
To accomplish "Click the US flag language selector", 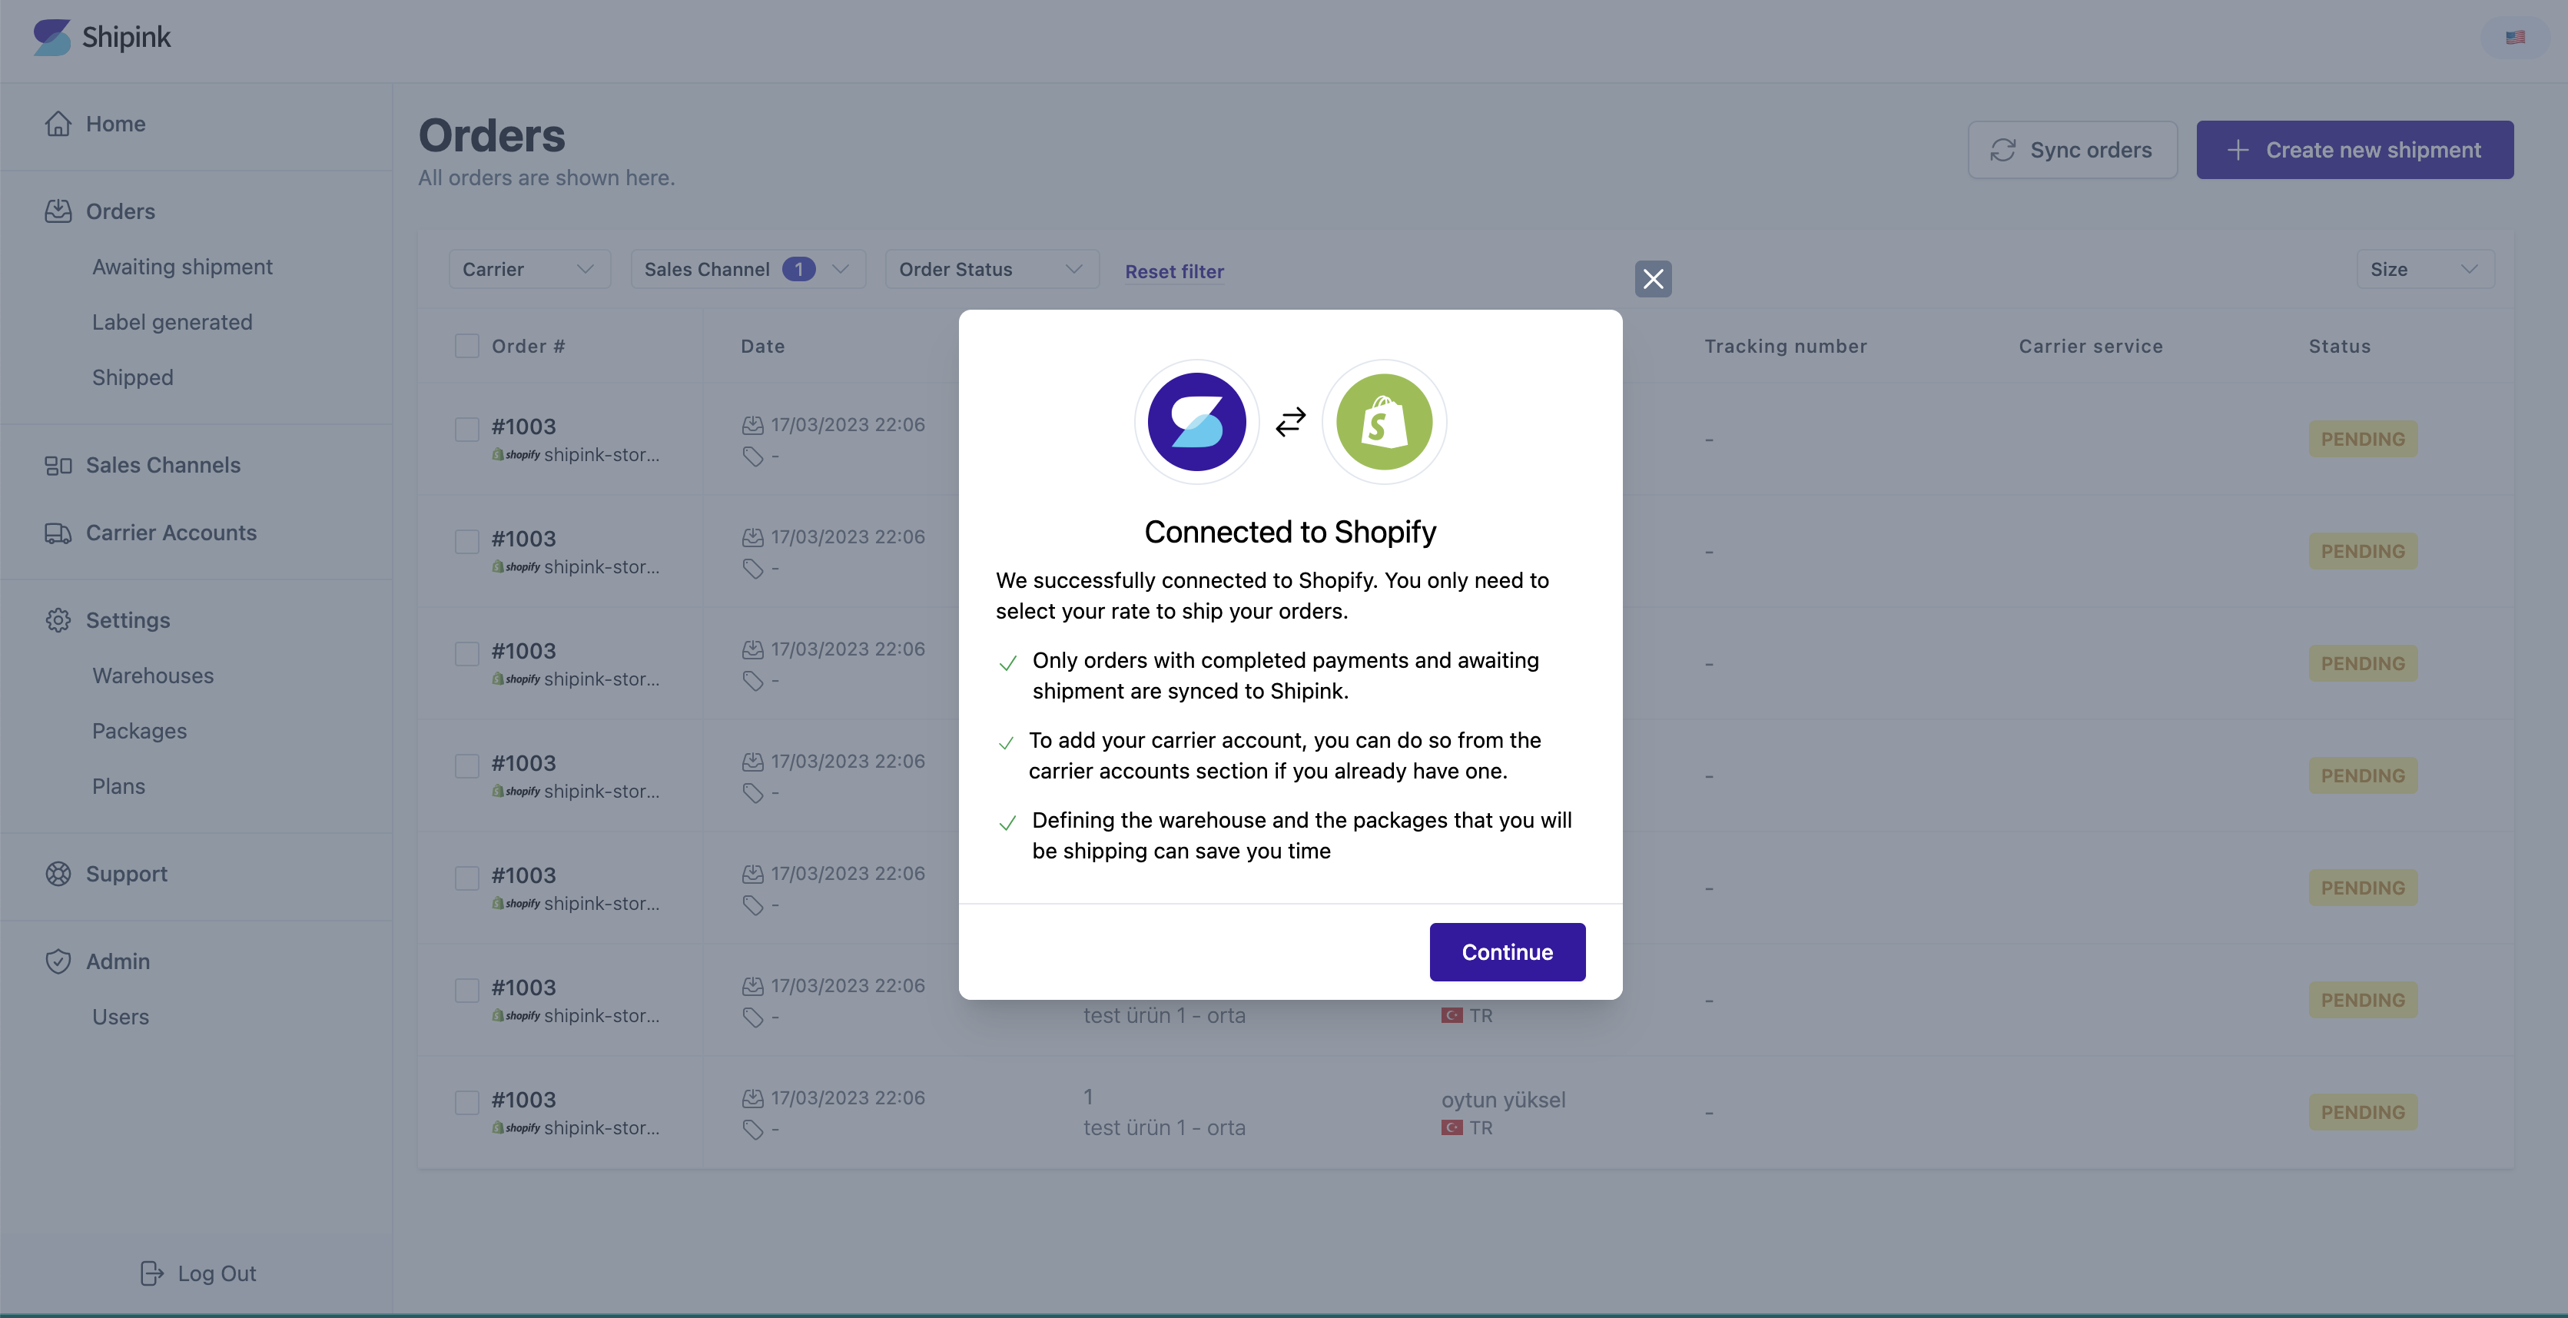I will point(2515,37).
